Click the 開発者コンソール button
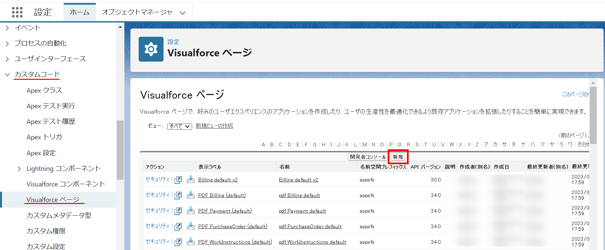 coord(368,157)
